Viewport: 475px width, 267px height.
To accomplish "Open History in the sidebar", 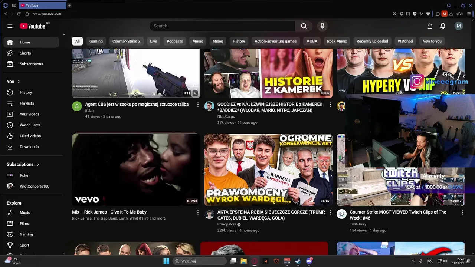I will point(31,92).
